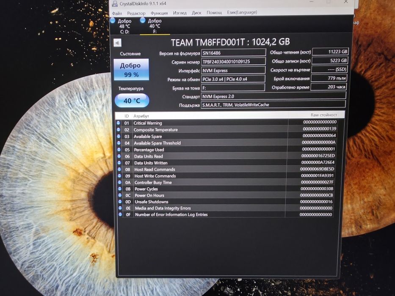Click power on count value 779 пъти
395x296 pixels.
tap(329, 78)
